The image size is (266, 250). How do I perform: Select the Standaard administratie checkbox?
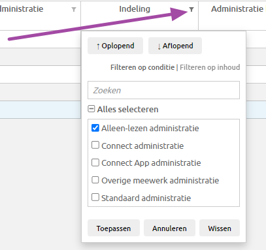[x=95, y=197]
